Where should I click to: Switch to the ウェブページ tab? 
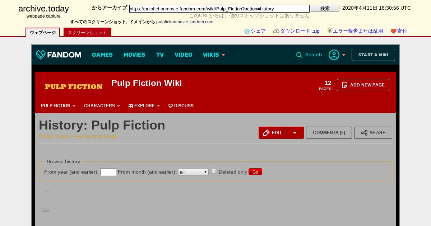click(x=43, y=32)
